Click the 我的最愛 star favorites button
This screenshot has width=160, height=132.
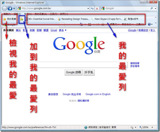pos(9,19)
